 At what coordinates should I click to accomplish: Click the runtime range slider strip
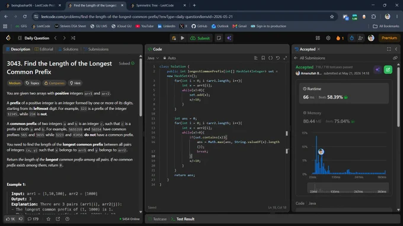tap(348, 188)
